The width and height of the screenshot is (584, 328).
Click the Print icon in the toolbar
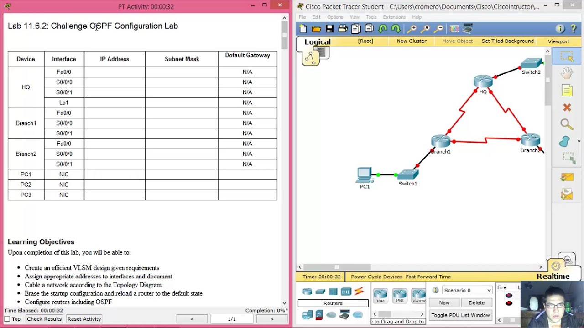pos(343,29)
